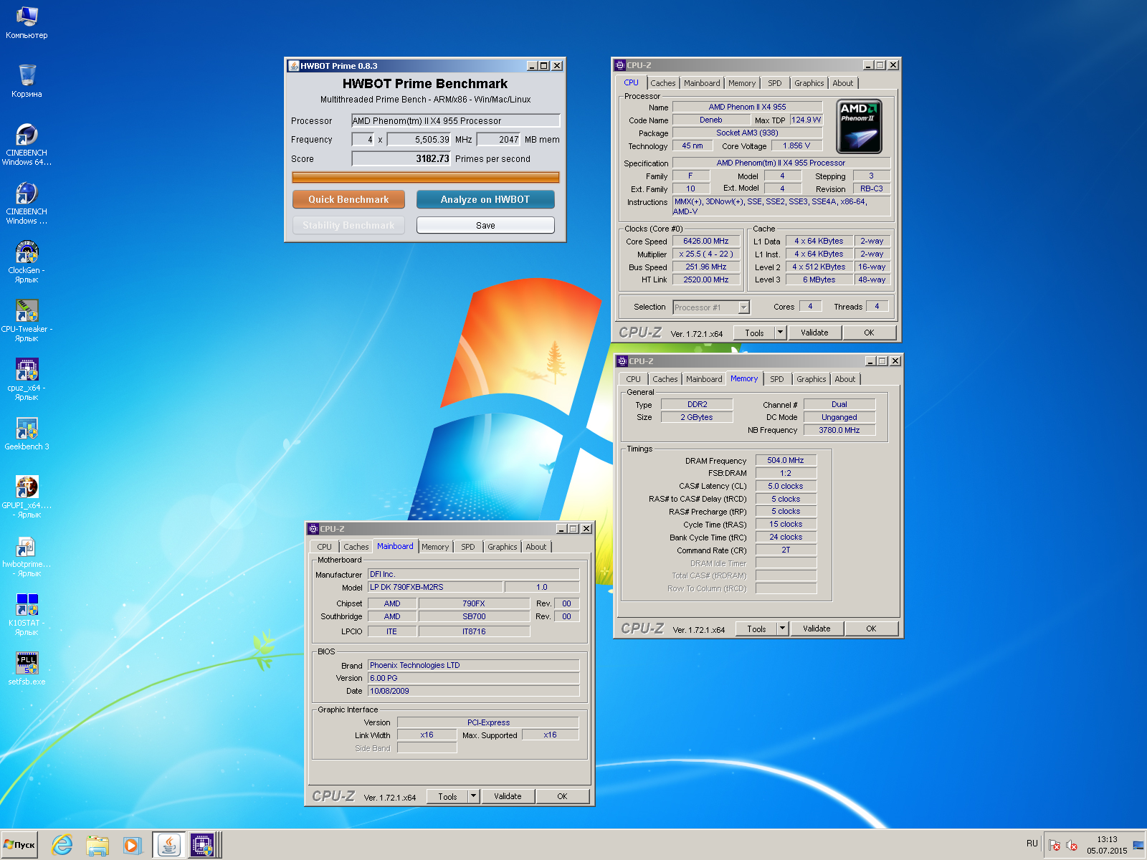Click the Quick Benchmark button

click(348, 199)
